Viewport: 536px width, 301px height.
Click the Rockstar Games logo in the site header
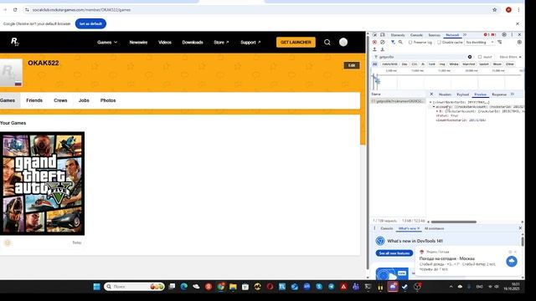15,42
